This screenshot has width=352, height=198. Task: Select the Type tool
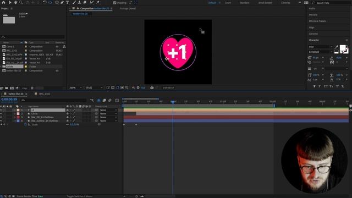click(x=67, y=2)
